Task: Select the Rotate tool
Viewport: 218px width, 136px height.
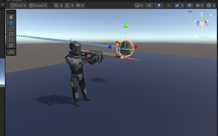Action: coord(11,28)
